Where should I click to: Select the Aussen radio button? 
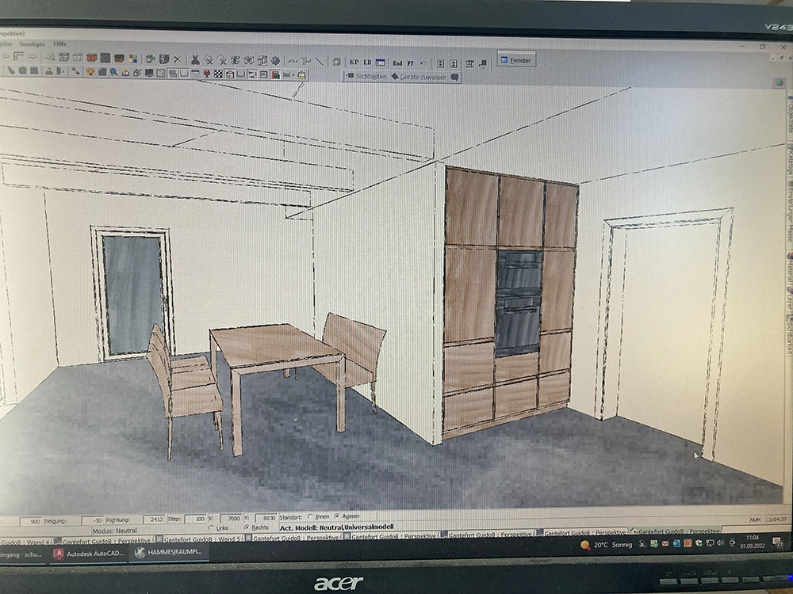(336, 516)
